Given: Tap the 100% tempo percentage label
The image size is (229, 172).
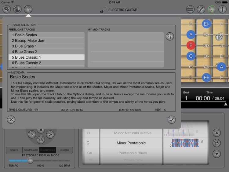Looking at the screenshot, I should 40,166.
